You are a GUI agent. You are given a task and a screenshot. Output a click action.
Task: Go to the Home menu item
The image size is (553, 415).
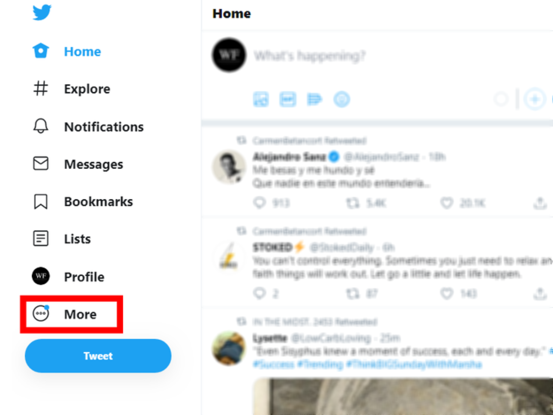[x=82, y=51]
